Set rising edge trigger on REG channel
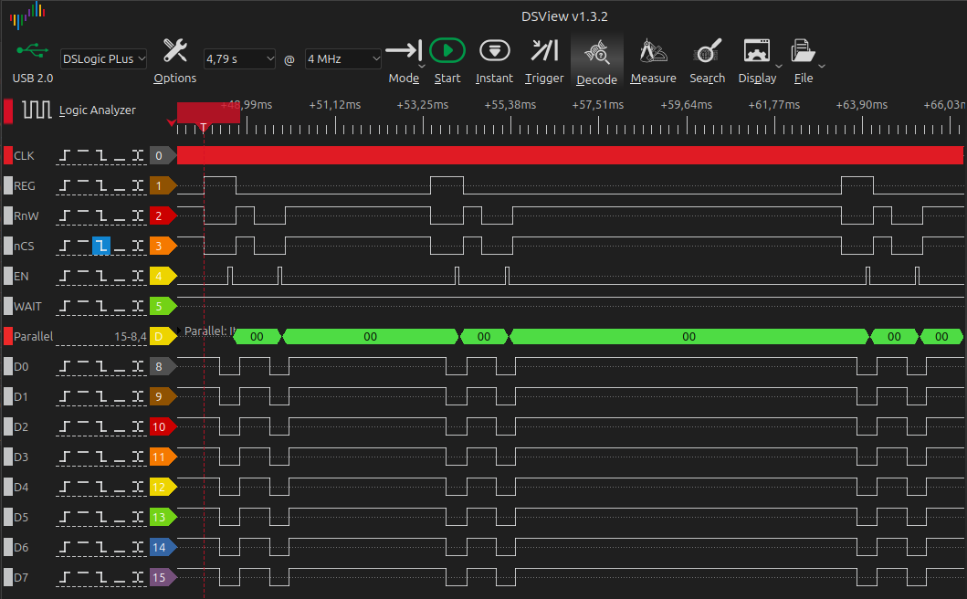Image resolution: width=967 pixels, height=599 pixels. 65,185
